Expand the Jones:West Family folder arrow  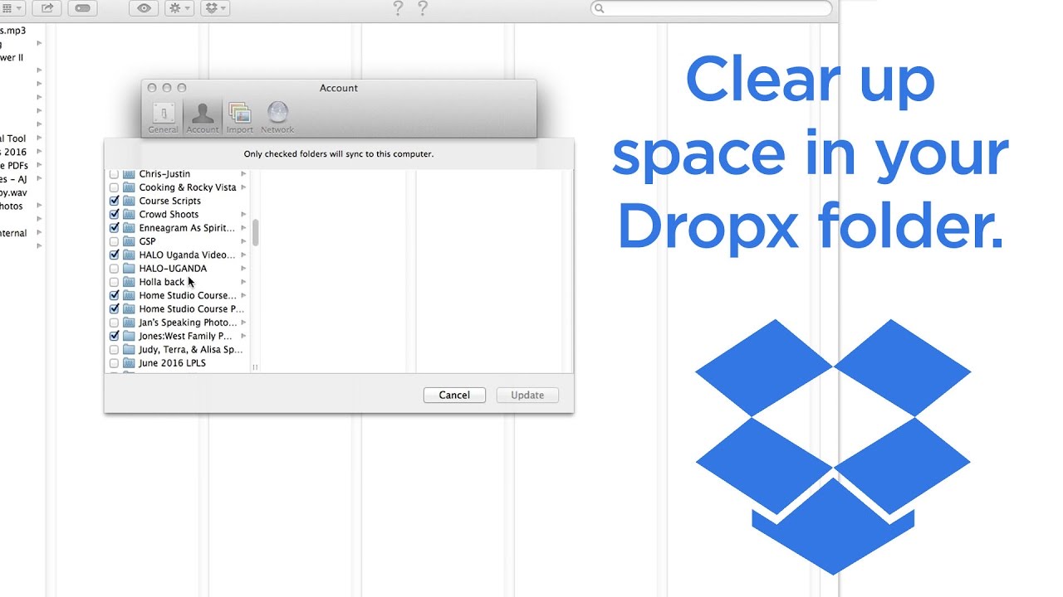(243, 336)
